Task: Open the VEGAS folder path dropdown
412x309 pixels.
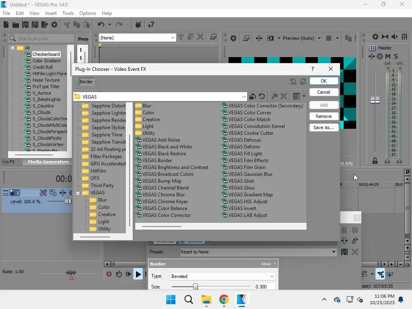Action: pyautogui.click(x=243, y=97)
